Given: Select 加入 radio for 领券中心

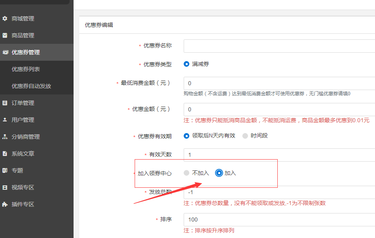Looking at the screenshot, I should tap(219, 173).
